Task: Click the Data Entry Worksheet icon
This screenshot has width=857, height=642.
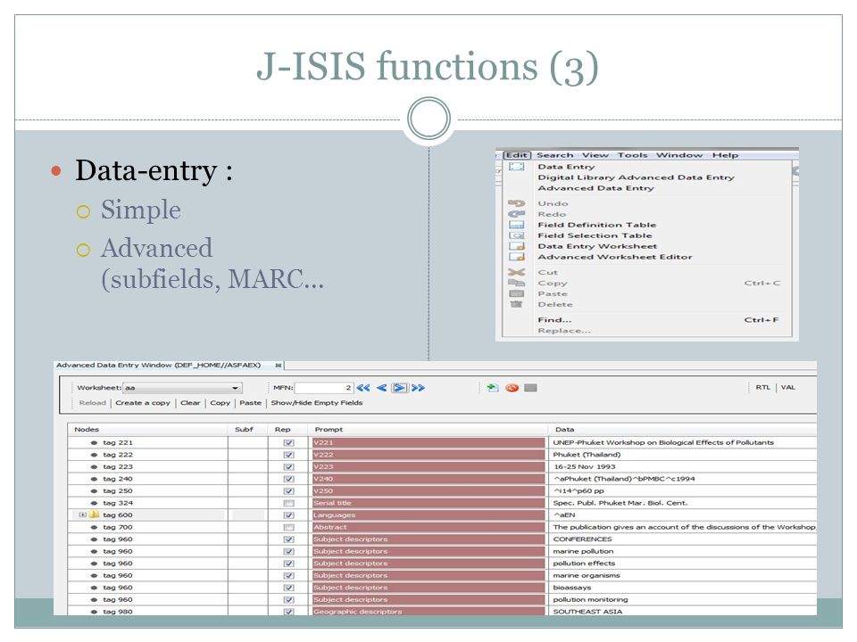Action: [x=517, y=246]
